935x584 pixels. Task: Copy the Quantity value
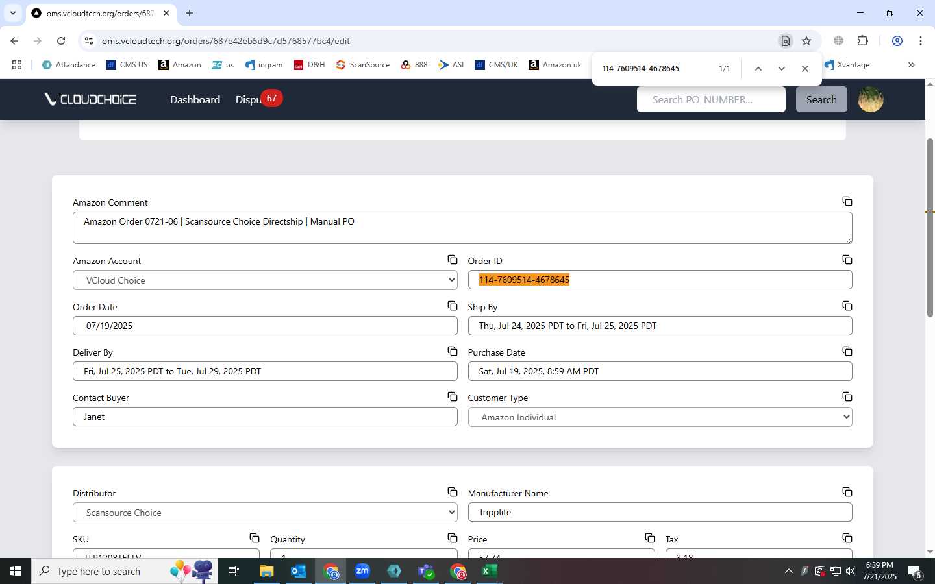[452, 538]
